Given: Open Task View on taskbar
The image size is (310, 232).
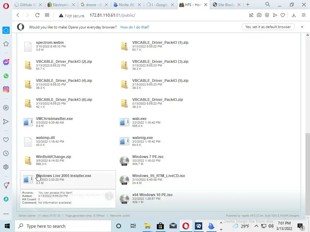Looking at the screenshot, I should (x=133, y=226).
